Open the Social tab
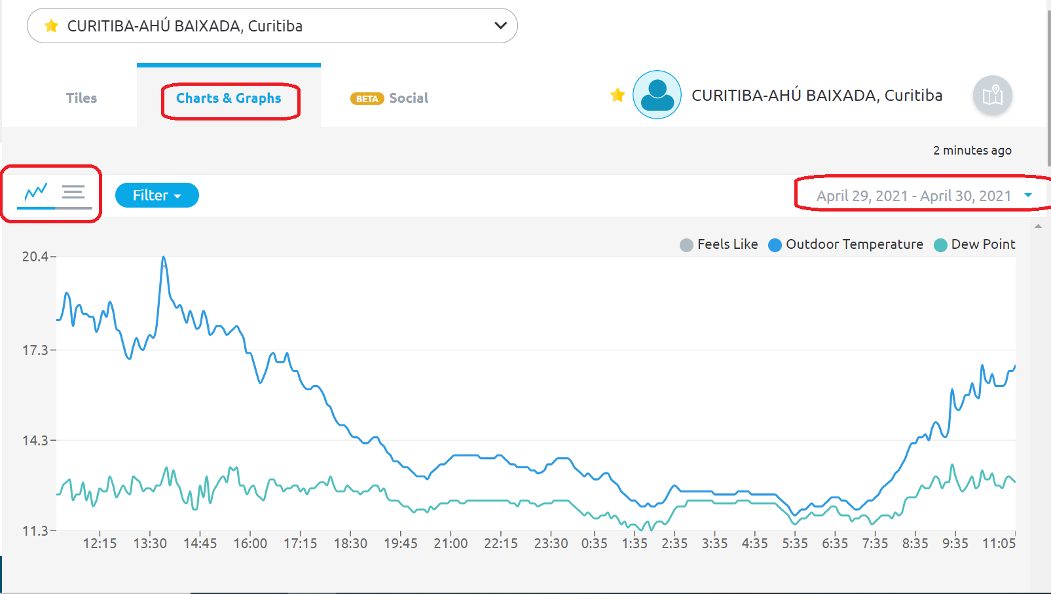This screenshot has width=1051, height=594. 409,98
